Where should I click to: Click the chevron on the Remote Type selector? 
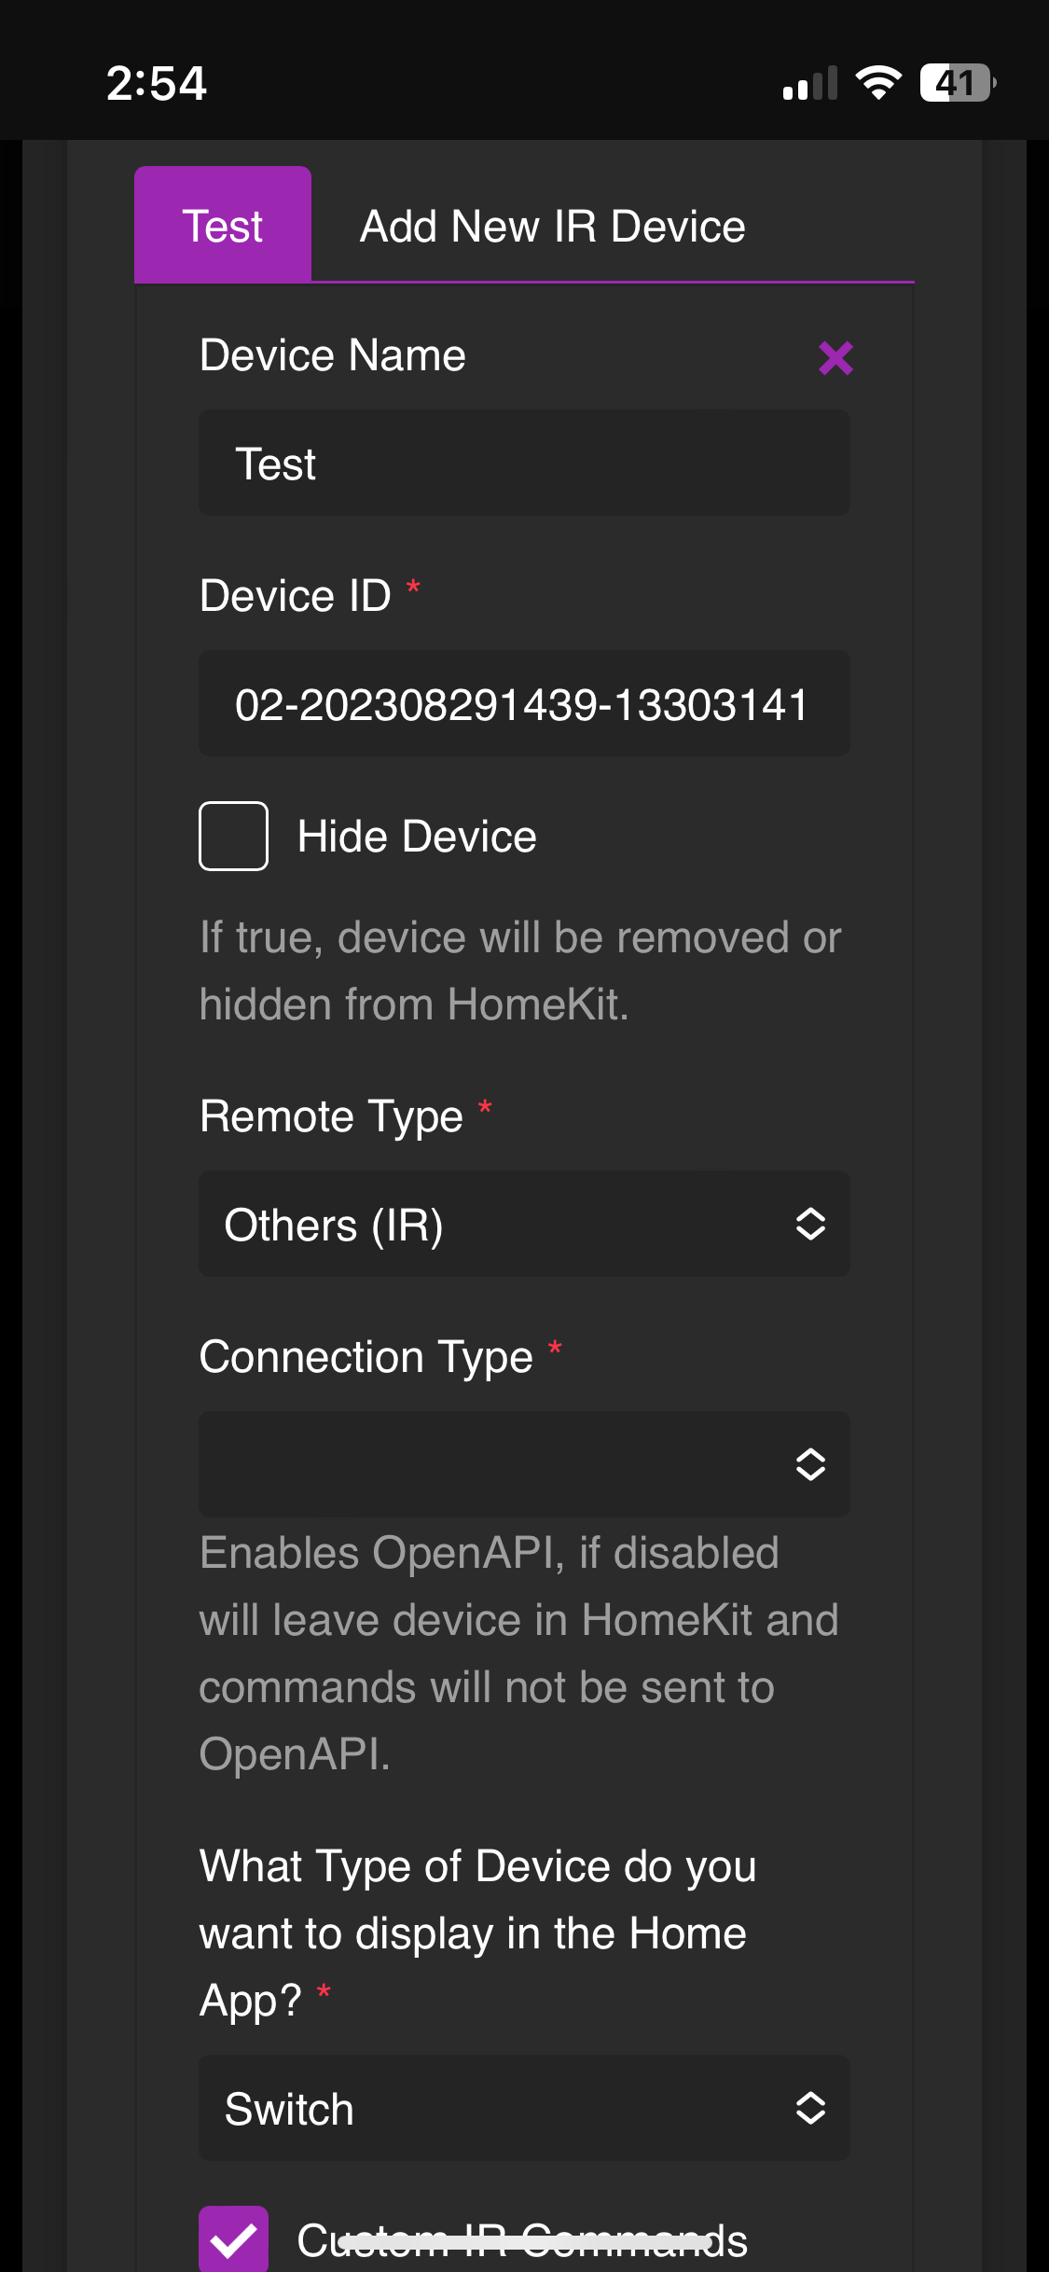point(810,1224)
